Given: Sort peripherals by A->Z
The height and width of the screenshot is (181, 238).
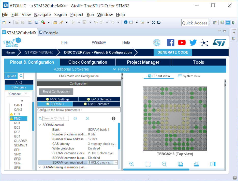Looking at the screenshot, I should tap(19, 82).
